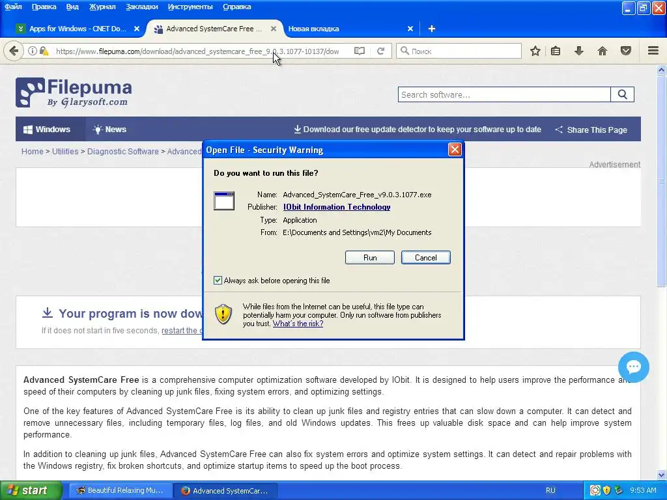The image size is (667, 500).
Task: Go to Utilities breadcrumb link
Action: point(65,151)
